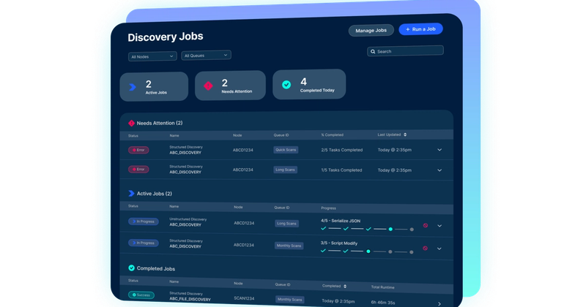Open the Manage Jobs button
Screen dimensions: 586x307
pos(371,31)
